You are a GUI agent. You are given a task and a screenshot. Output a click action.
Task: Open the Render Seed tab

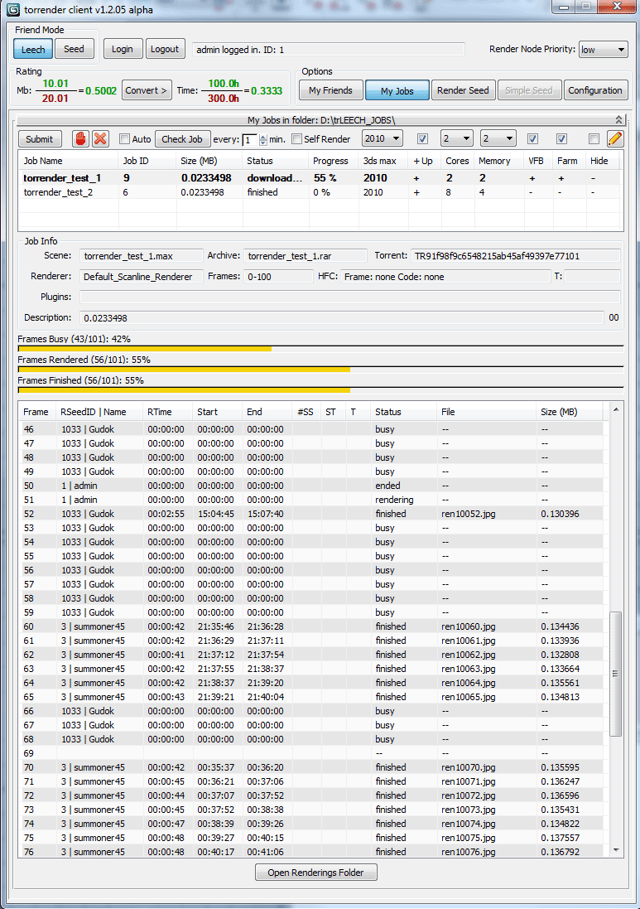[x=463, y=90]
